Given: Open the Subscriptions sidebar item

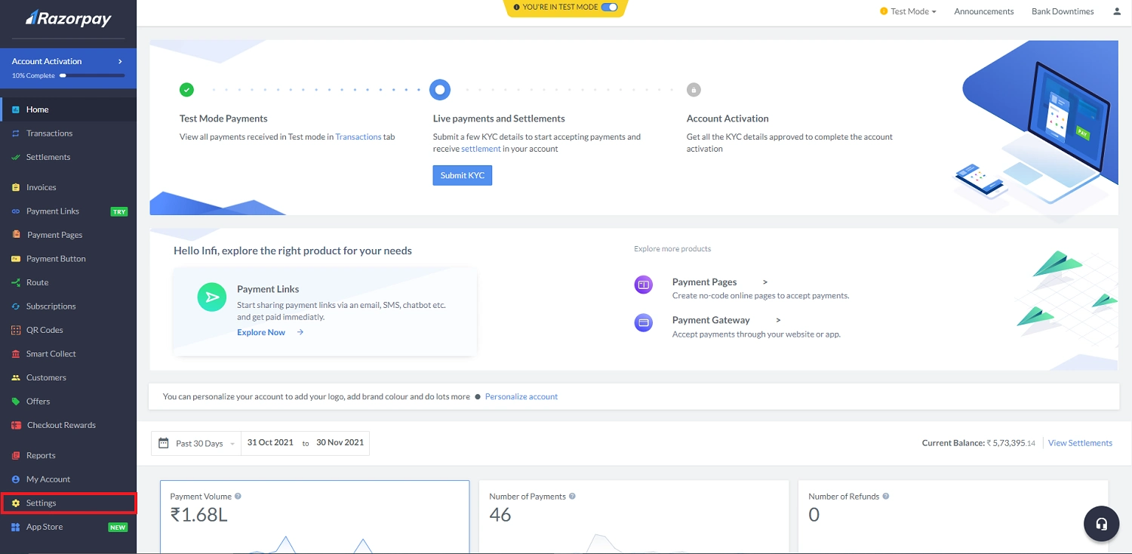Looking at the screenshot, I should point(51,306).
